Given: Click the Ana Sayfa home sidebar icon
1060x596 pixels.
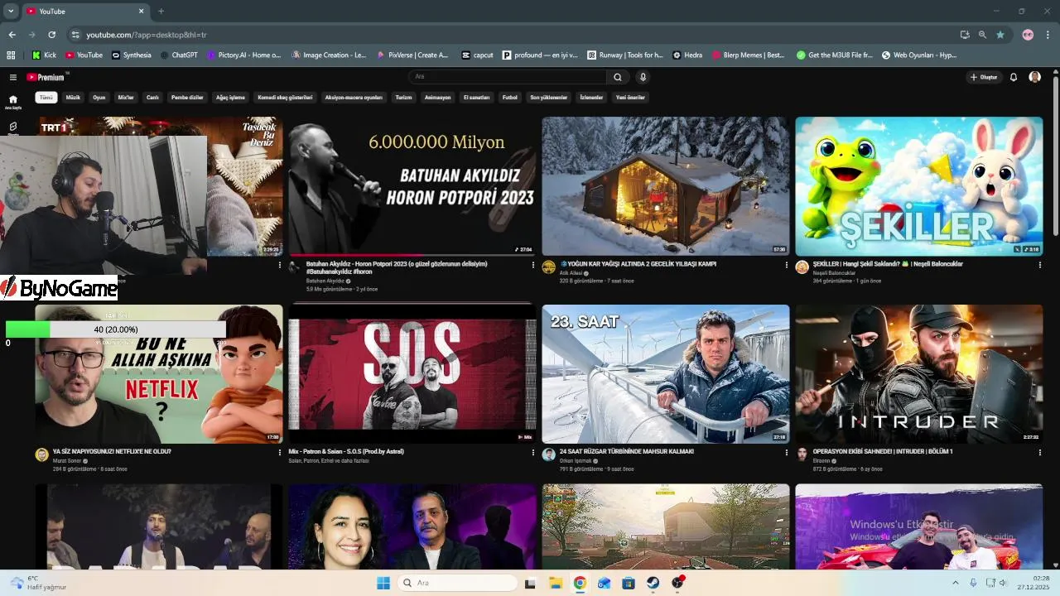Looking at the screenshot, I should (12, 101).
